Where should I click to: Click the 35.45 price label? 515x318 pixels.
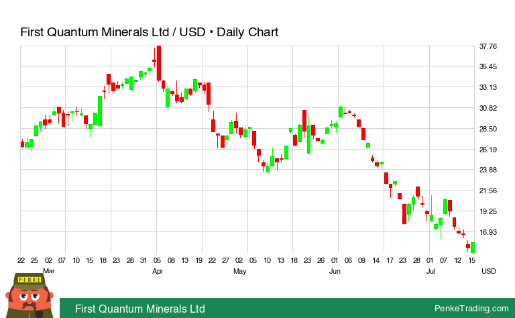coord(488,66)
